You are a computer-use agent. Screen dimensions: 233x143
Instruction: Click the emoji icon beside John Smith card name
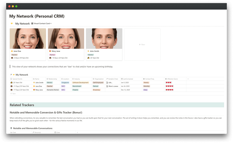click(88, 51)
